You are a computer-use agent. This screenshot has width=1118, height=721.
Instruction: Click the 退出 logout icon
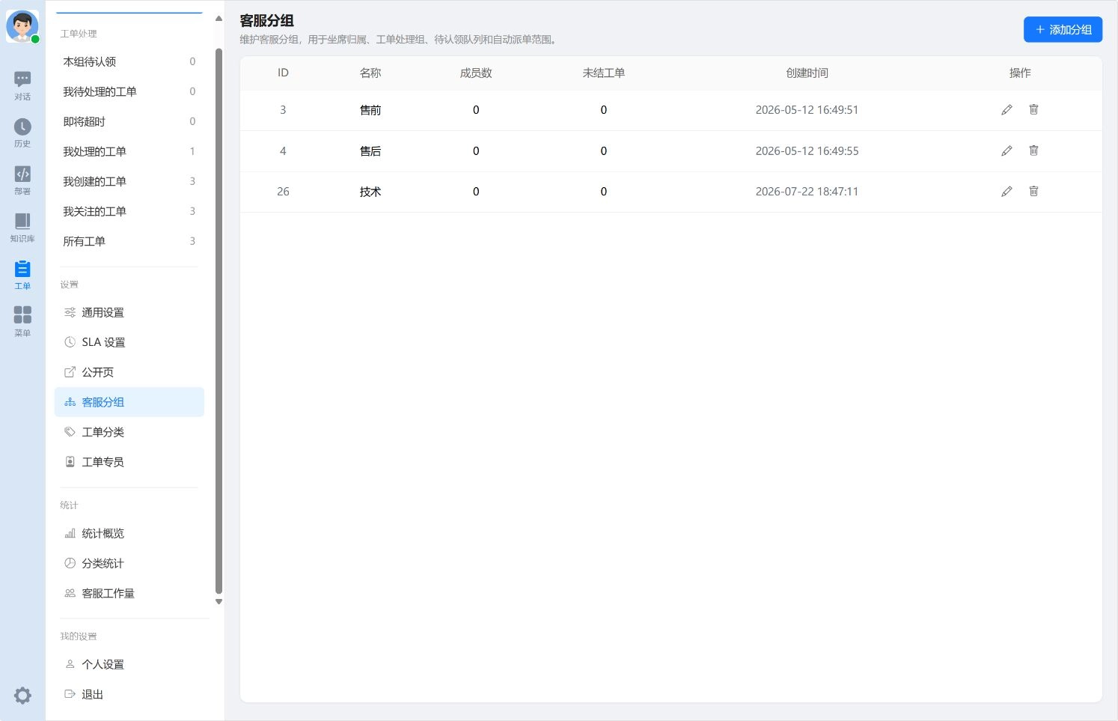[x=70, y=694]
